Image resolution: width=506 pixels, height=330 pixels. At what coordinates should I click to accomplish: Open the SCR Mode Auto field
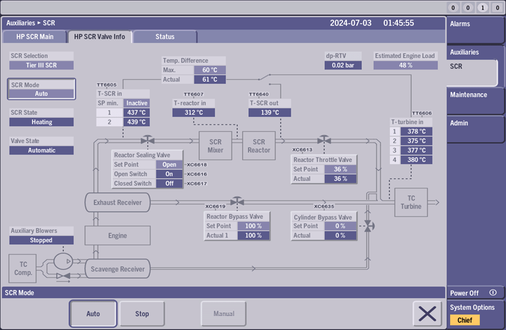click(41, 94)
